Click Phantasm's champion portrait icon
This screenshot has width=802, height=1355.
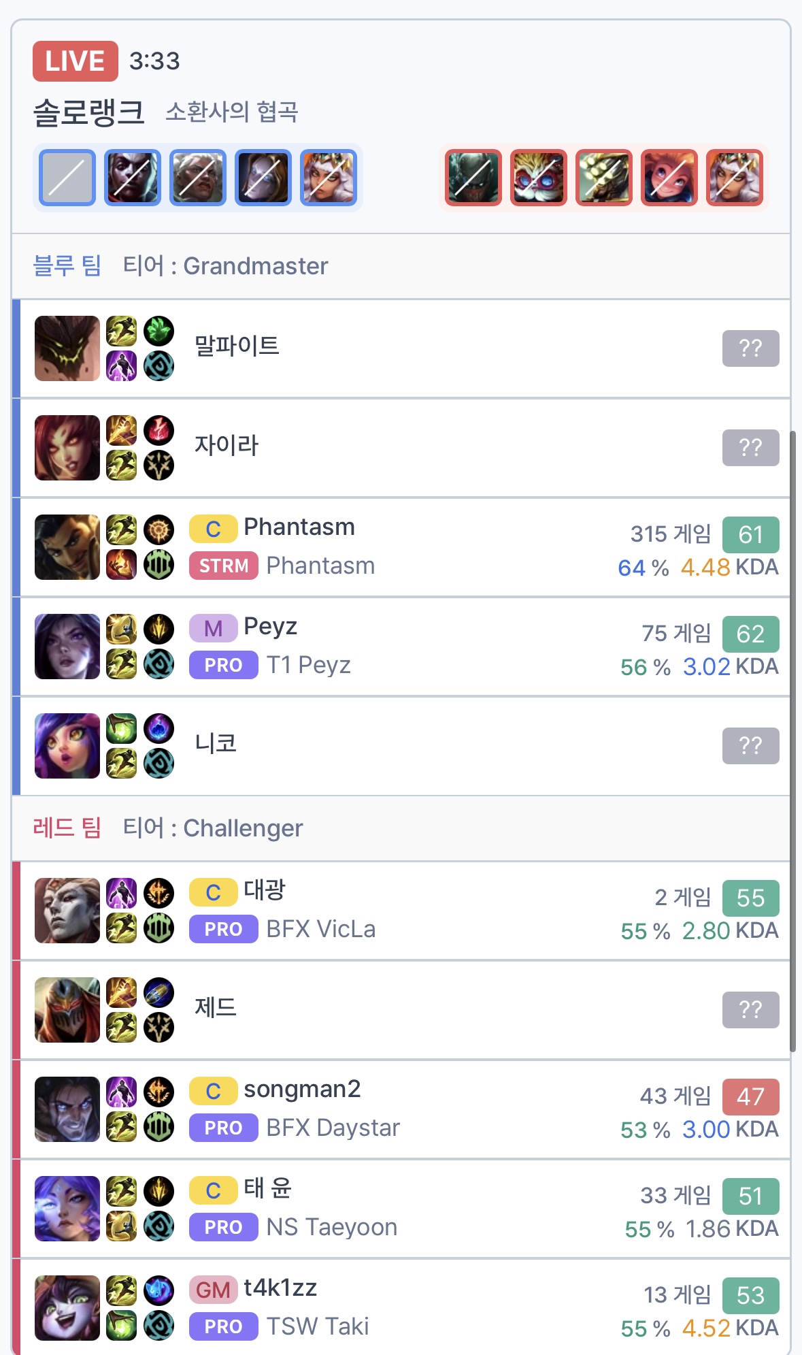click(x=67, y=547)
